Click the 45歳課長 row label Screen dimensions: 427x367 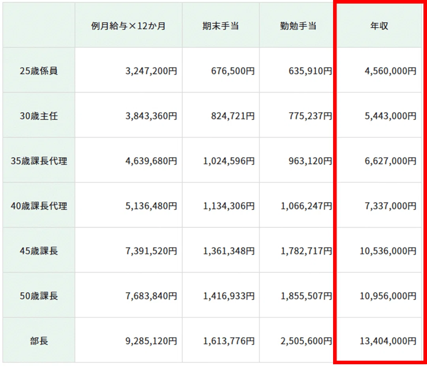[x=39, y=251]
